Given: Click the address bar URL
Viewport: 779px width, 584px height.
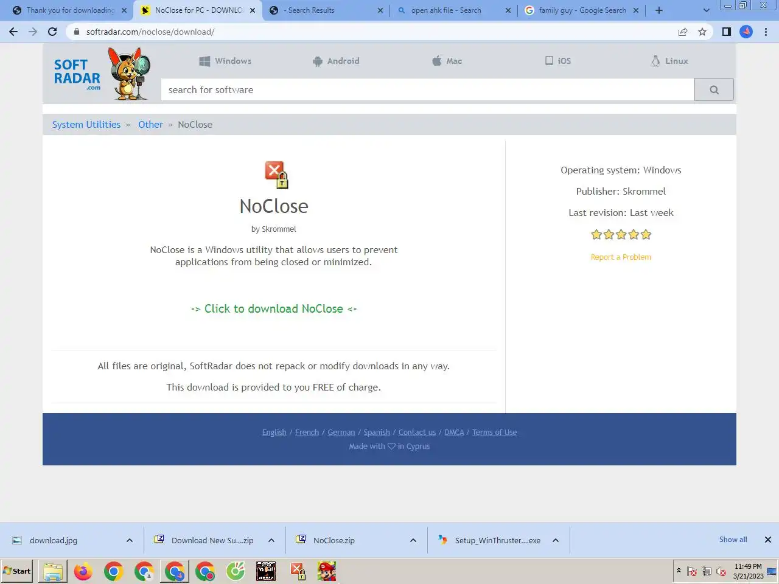Looking at the screenshot, I should pyautogui.click(x=150, y=32).
